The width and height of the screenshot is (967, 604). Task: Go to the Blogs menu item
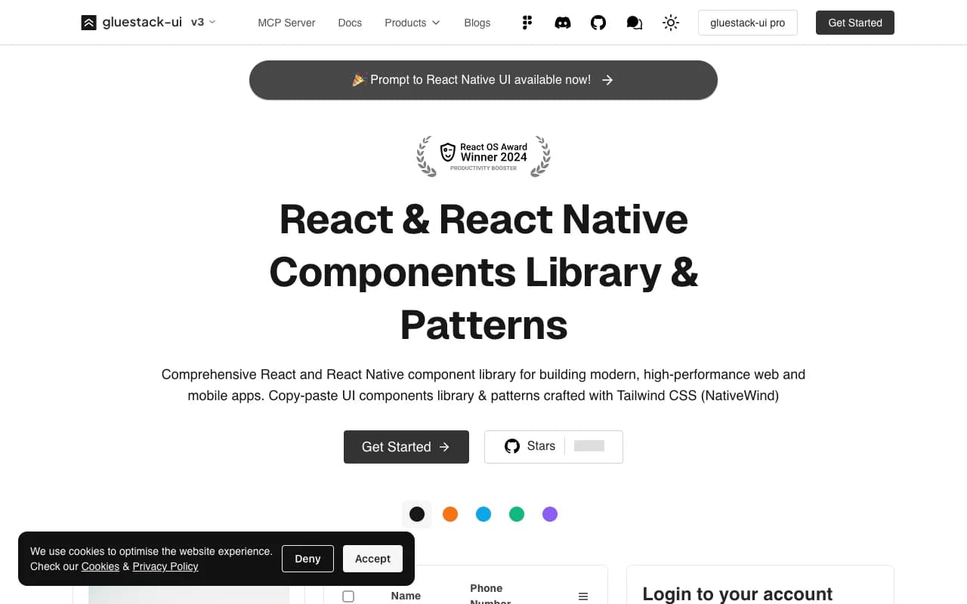click(x=477, y=23)
